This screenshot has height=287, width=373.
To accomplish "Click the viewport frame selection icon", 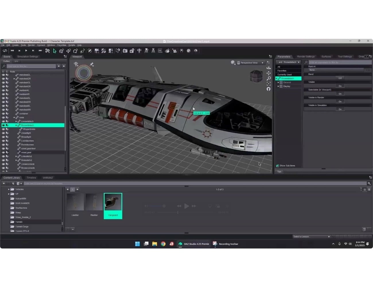I will click(x=269, y=84).
